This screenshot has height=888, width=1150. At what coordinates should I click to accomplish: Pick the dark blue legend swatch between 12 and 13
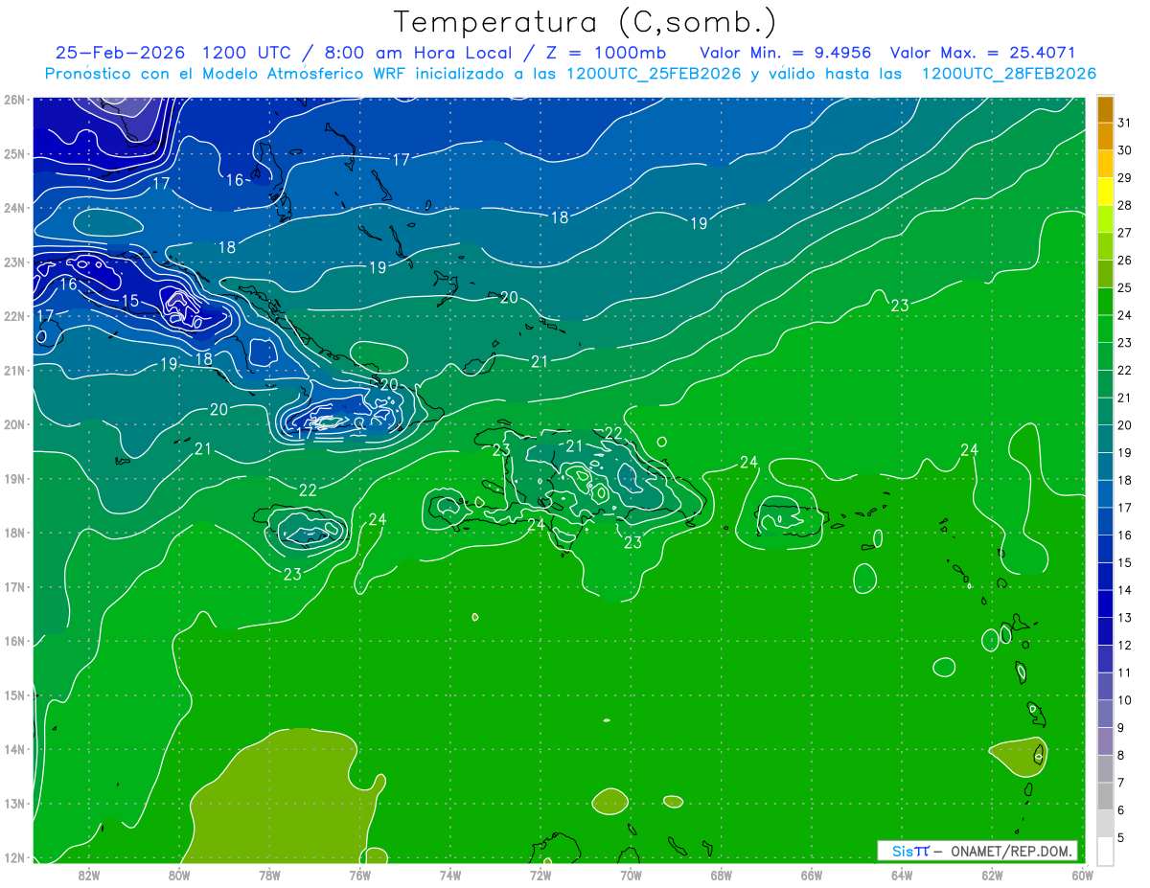point(1105,630)
